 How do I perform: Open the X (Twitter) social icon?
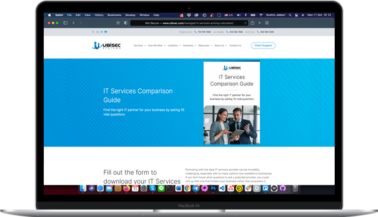point(97,32)
